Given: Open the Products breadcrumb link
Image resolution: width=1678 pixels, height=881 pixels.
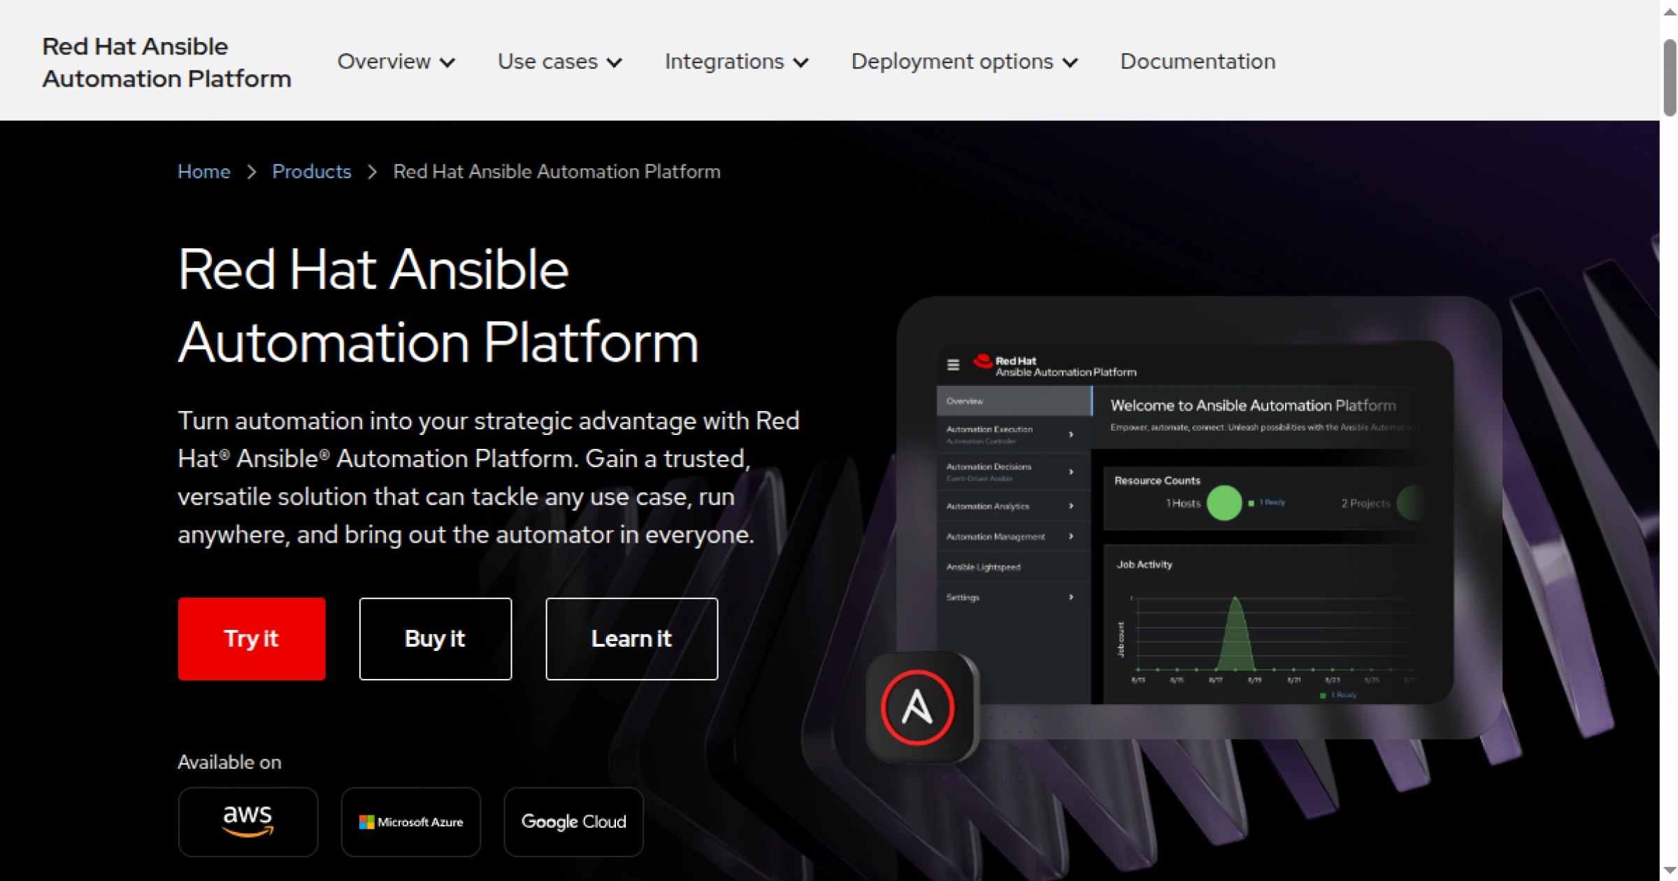Looking at the screenshot, I should coord(311,171).
